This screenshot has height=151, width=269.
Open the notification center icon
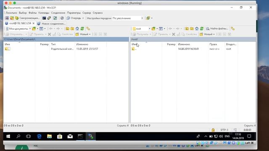click(249, 136)
